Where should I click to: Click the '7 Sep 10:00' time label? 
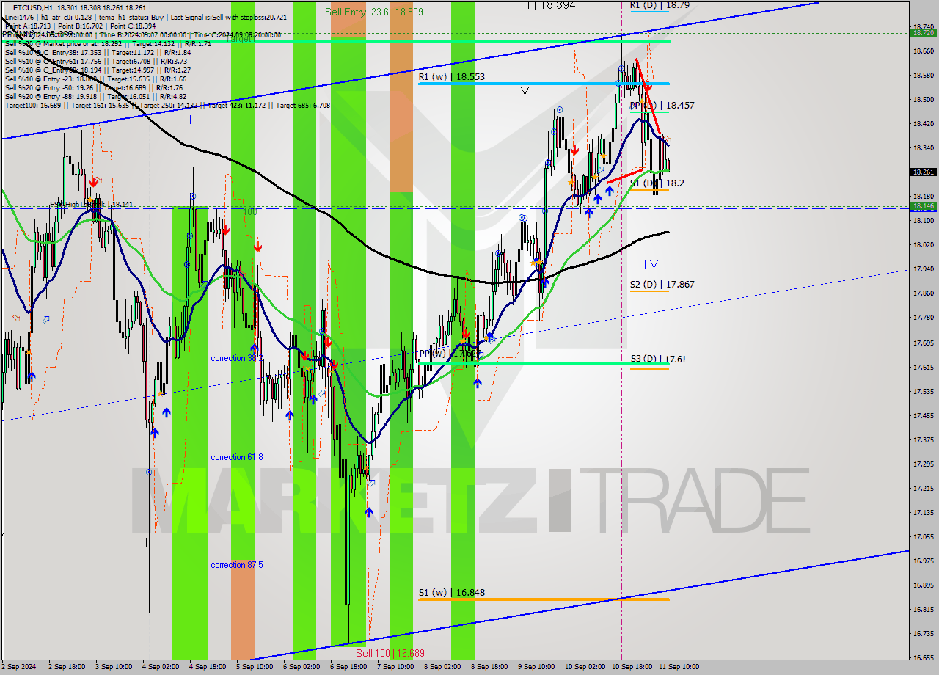[395, 667]
